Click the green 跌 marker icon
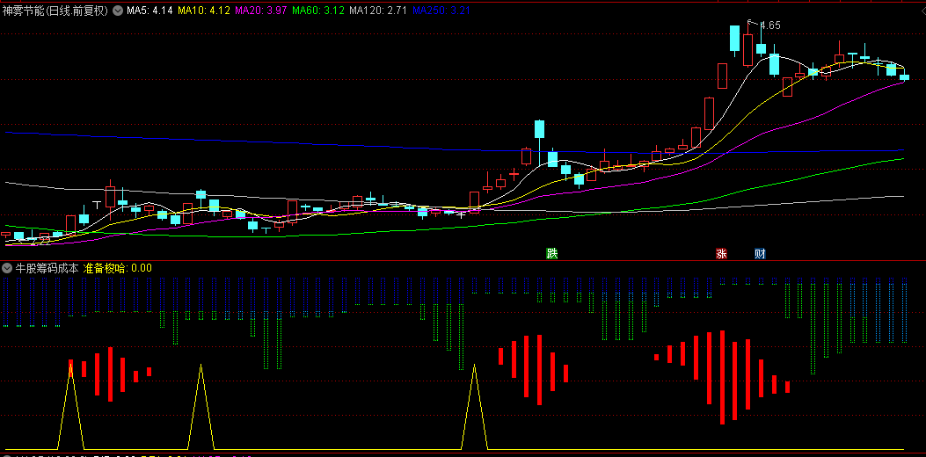Screen dimensions: 926x457 552,254
